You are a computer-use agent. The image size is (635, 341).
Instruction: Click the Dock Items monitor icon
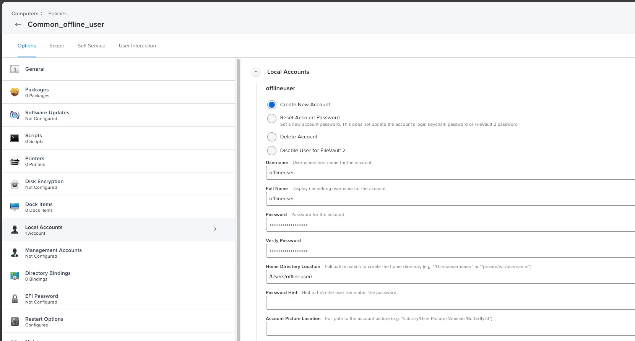pyautogui.click(x=15, y=207)
